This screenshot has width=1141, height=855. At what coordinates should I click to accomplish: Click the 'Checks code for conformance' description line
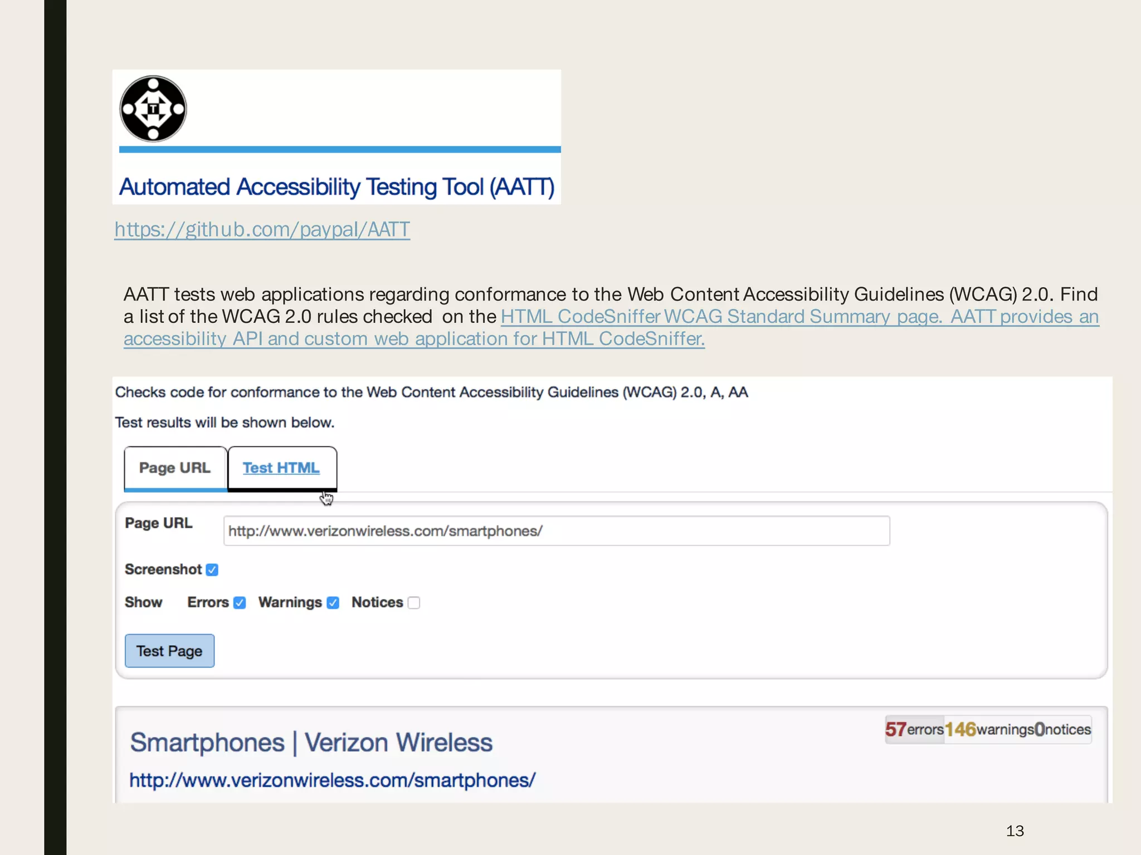tap(431, 392)
